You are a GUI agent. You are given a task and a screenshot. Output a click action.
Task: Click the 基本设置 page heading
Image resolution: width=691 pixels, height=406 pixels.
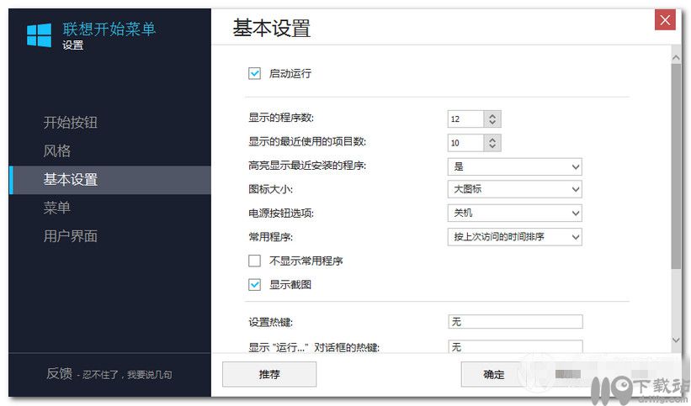point(272,29)
